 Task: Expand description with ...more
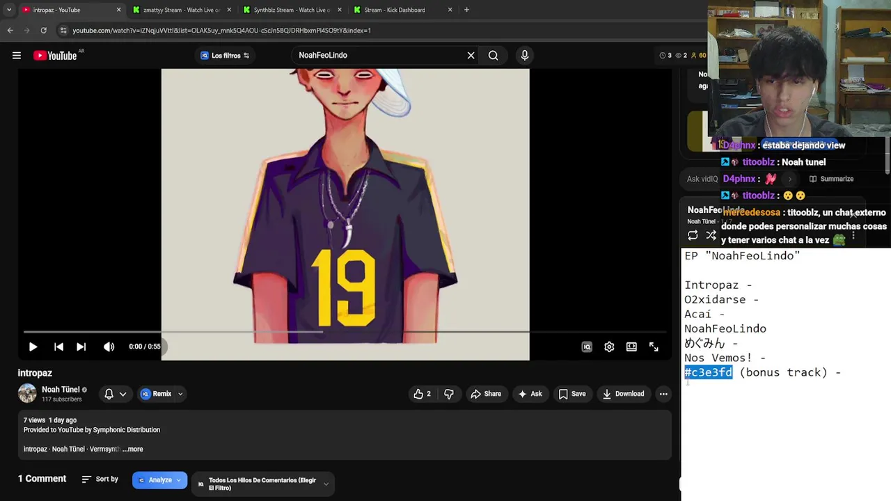pos(133,449)
